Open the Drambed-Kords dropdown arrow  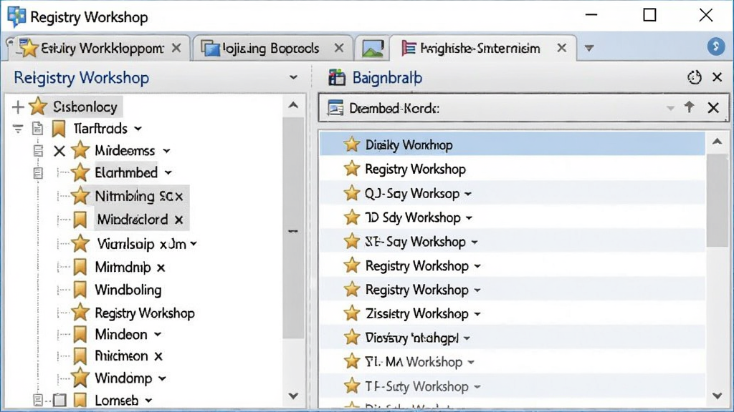670,108
